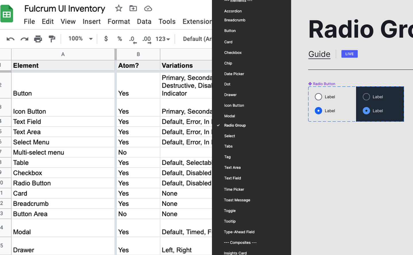Image resolution: width=413 pixels, height=255 pixels.
Task: Open the Guide link
Action: pos(319,54)
